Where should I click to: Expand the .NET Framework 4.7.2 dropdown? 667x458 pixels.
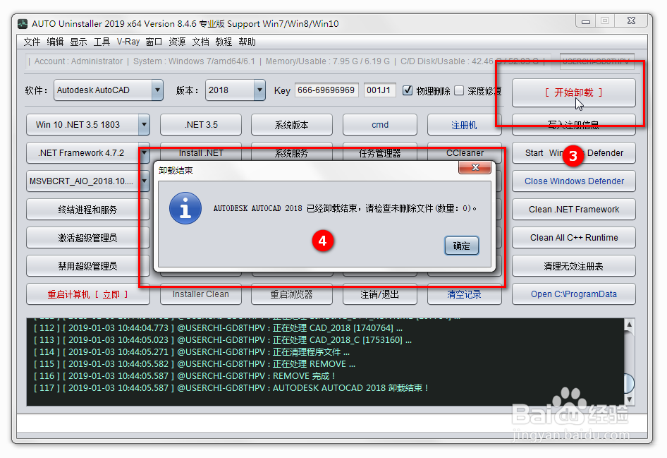[145, 153]
